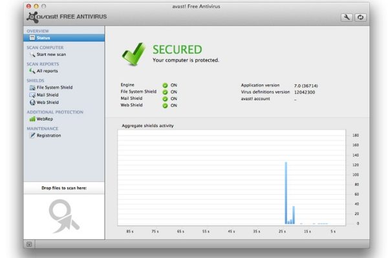Viewport: 388px width, 258px height.
Task: Click the Web Shield globe icon
Action: pos(32,102)
